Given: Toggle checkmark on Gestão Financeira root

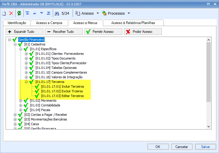Looking at the screenshot, I should (15, 40).
